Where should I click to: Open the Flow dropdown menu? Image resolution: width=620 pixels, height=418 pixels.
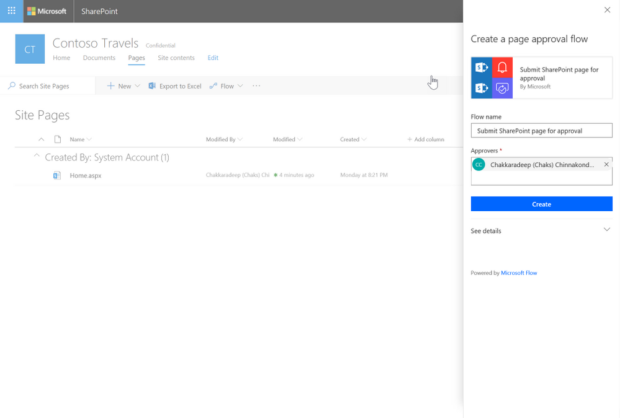tap(239, 85)
